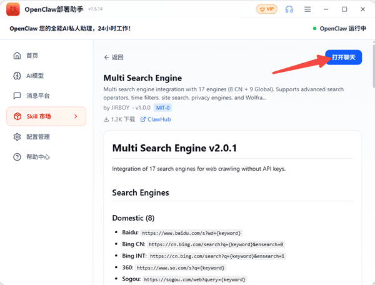Click the 配置管理 gear icon

click(x=17, y=137)
